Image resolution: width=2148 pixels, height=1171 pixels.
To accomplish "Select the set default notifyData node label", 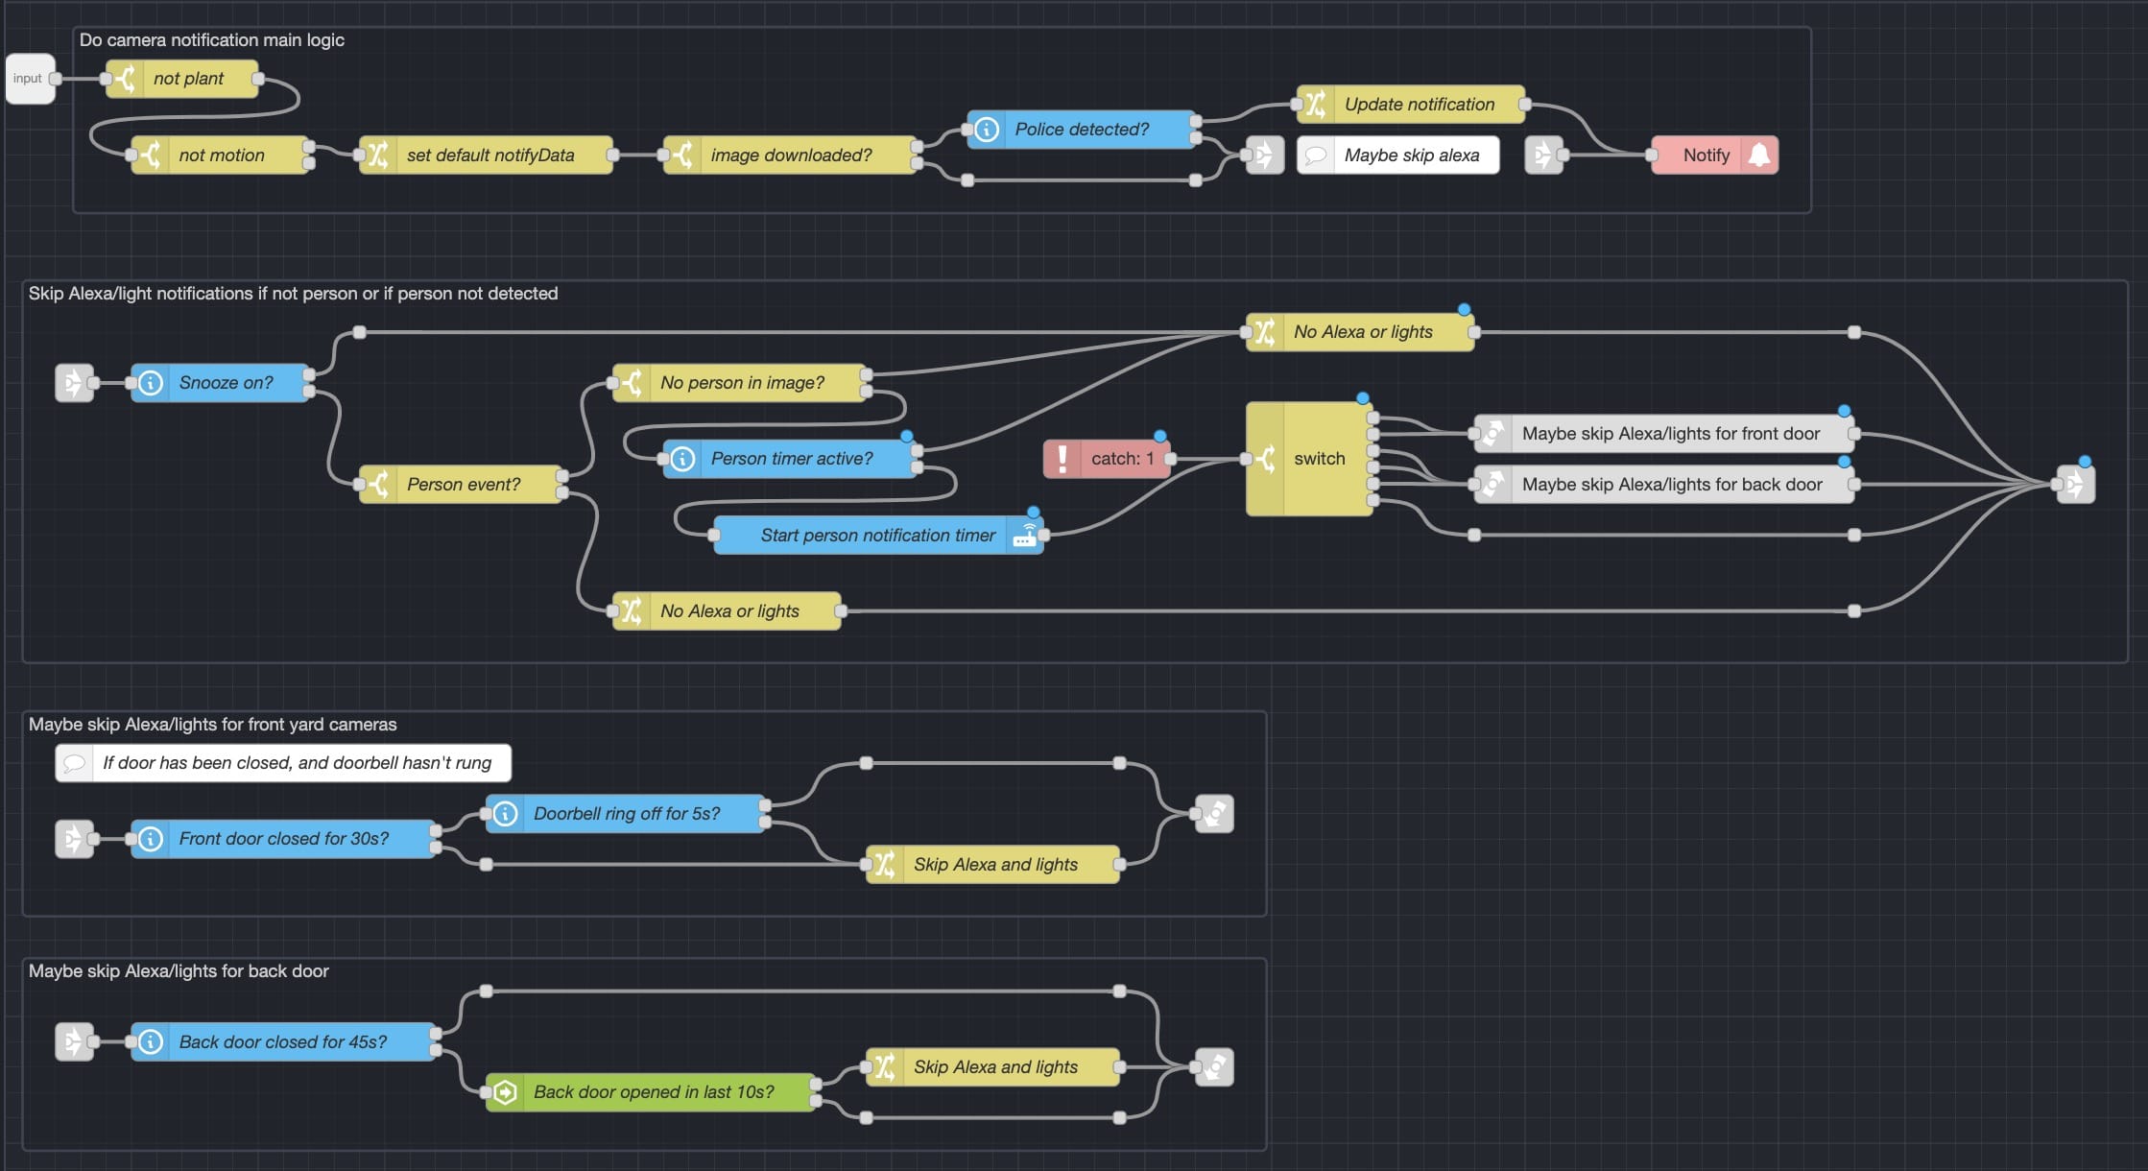I will [x=490, y=155].
